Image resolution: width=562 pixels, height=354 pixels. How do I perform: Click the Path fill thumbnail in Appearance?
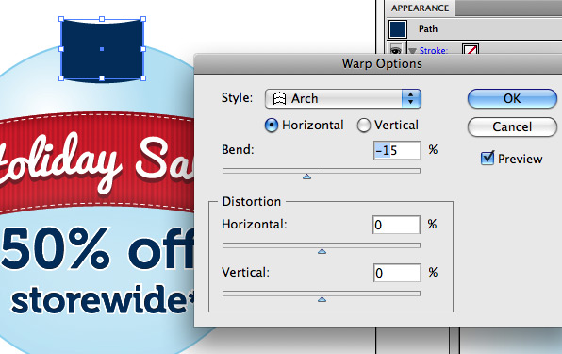click(398, 29)
